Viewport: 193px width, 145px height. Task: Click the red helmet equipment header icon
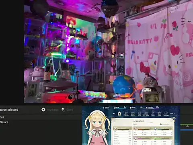click(136, 128)
